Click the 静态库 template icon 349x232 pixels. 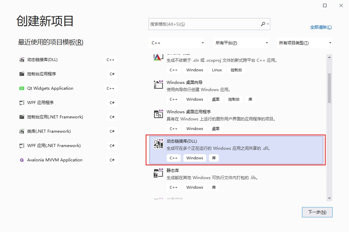tap(158, 173)
